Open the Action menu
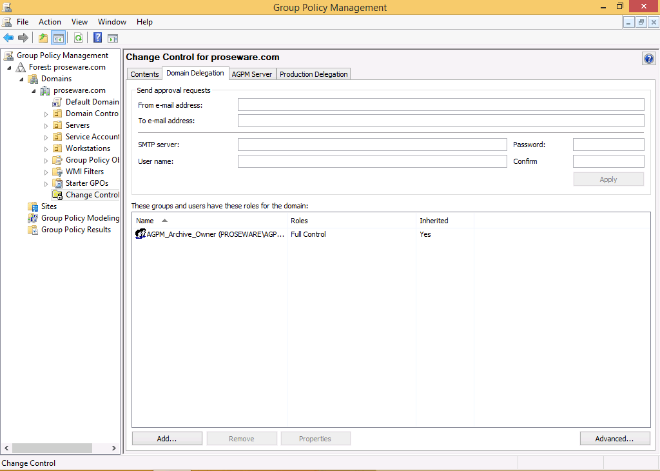The width and height of the screenshot is (660, 471). tap(50, 22)
